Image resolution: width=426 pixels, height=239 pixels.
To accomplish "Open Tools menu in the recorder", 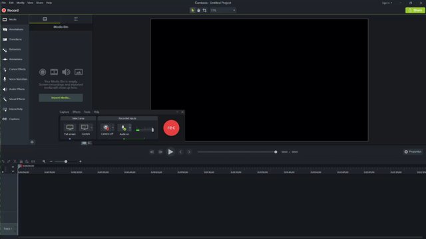I will (87, 112).
